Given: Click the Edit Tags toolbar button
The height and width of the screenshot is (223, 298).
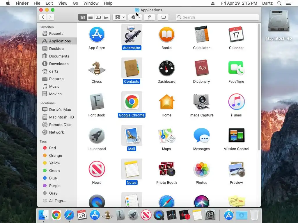Looking at the screenshot, I should pos(163,17).
